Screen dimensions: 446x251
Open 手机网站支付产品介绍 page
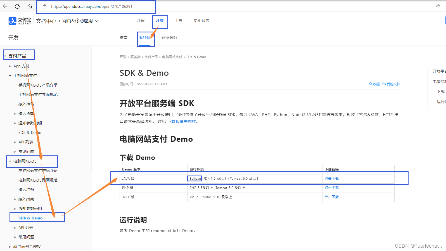point(38,85)
